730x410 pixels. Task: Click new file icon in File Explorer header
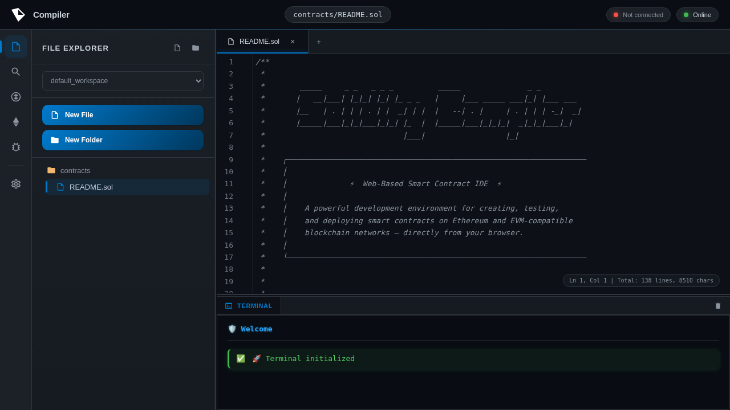pyautogui.click(x=177, y=48)
